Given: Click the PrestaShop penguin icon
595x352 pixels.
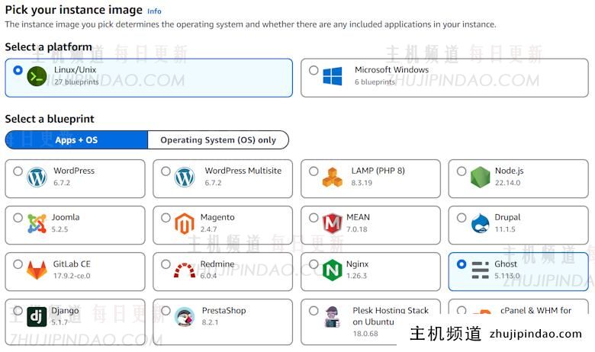Looking at the screenshot, I should 185,317.
